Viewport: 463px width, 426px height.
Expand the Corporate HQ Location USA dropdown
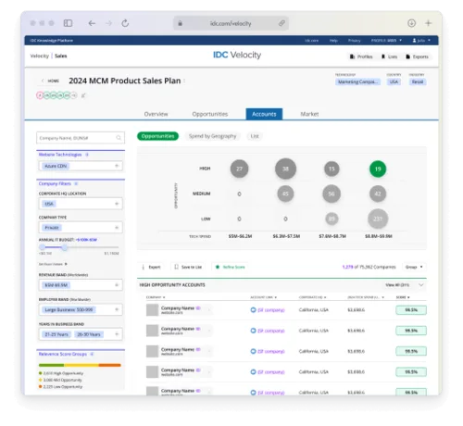point(81,204)
